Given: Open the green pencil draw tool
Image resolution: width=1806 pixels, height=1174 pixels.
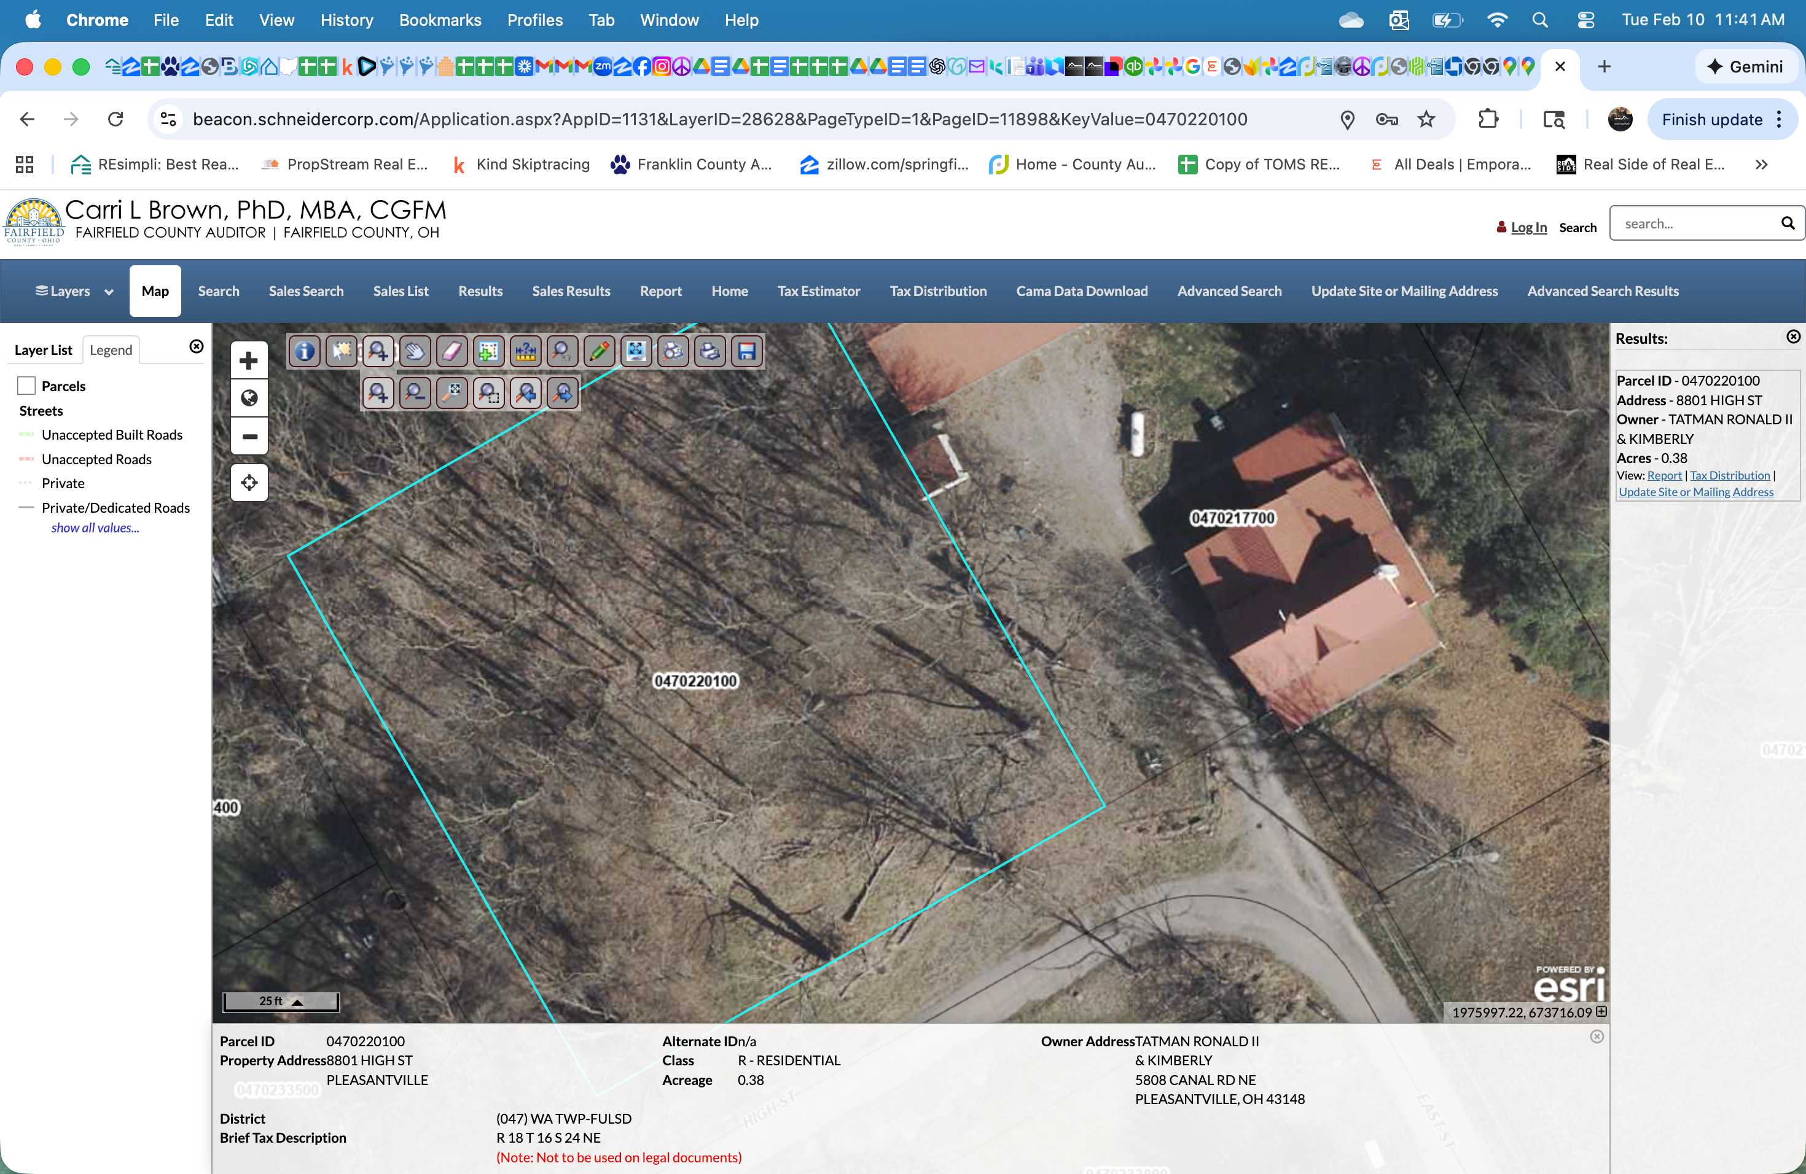Looking at the screenshot, I should [x=600, y=351].
